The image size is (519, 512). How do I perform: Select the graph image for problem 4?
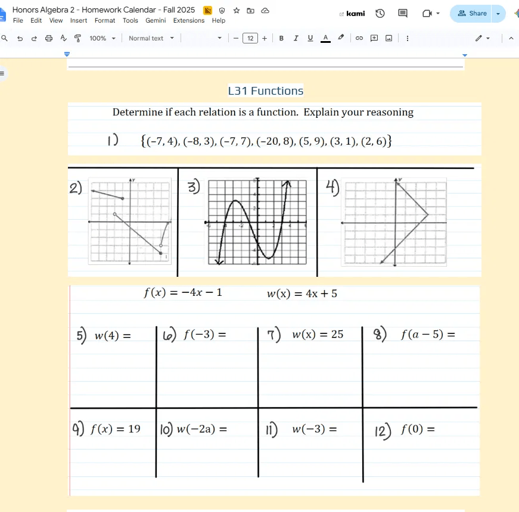coord(394,222)
